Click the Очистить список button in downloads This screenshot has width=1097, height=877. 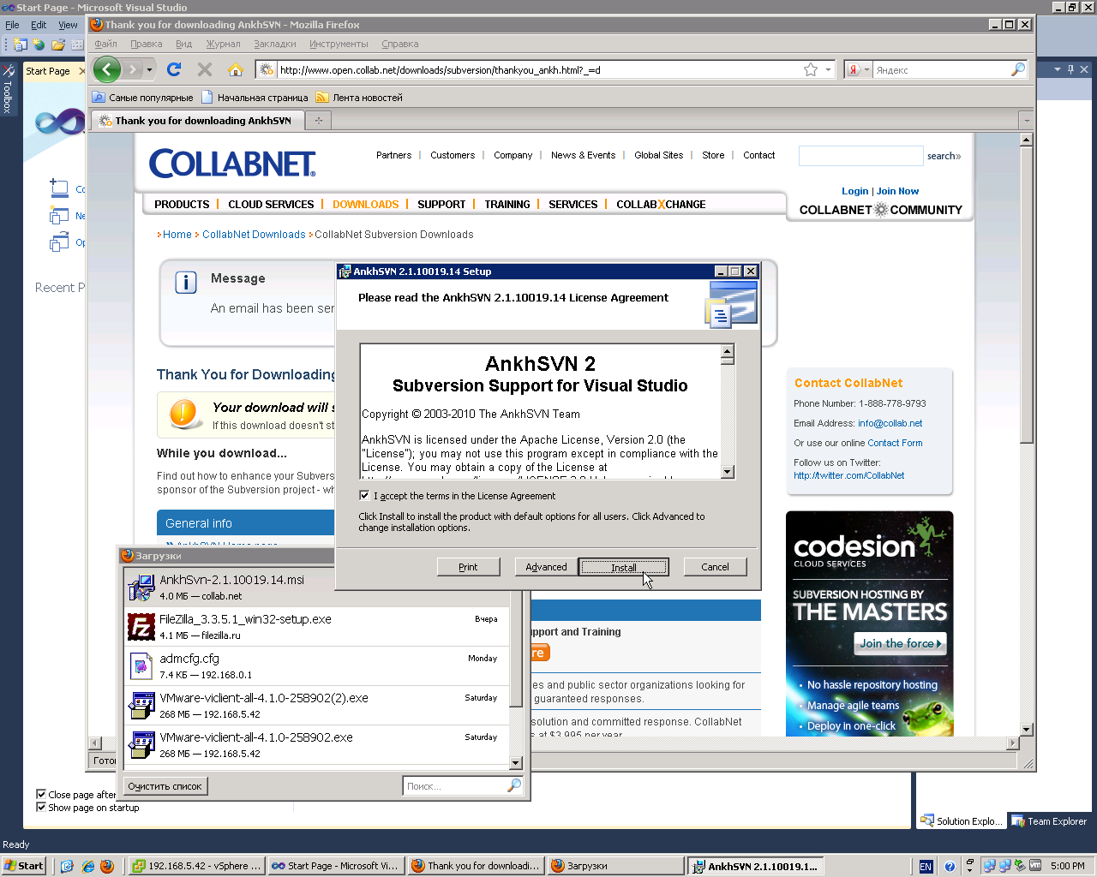coord(165,785)
